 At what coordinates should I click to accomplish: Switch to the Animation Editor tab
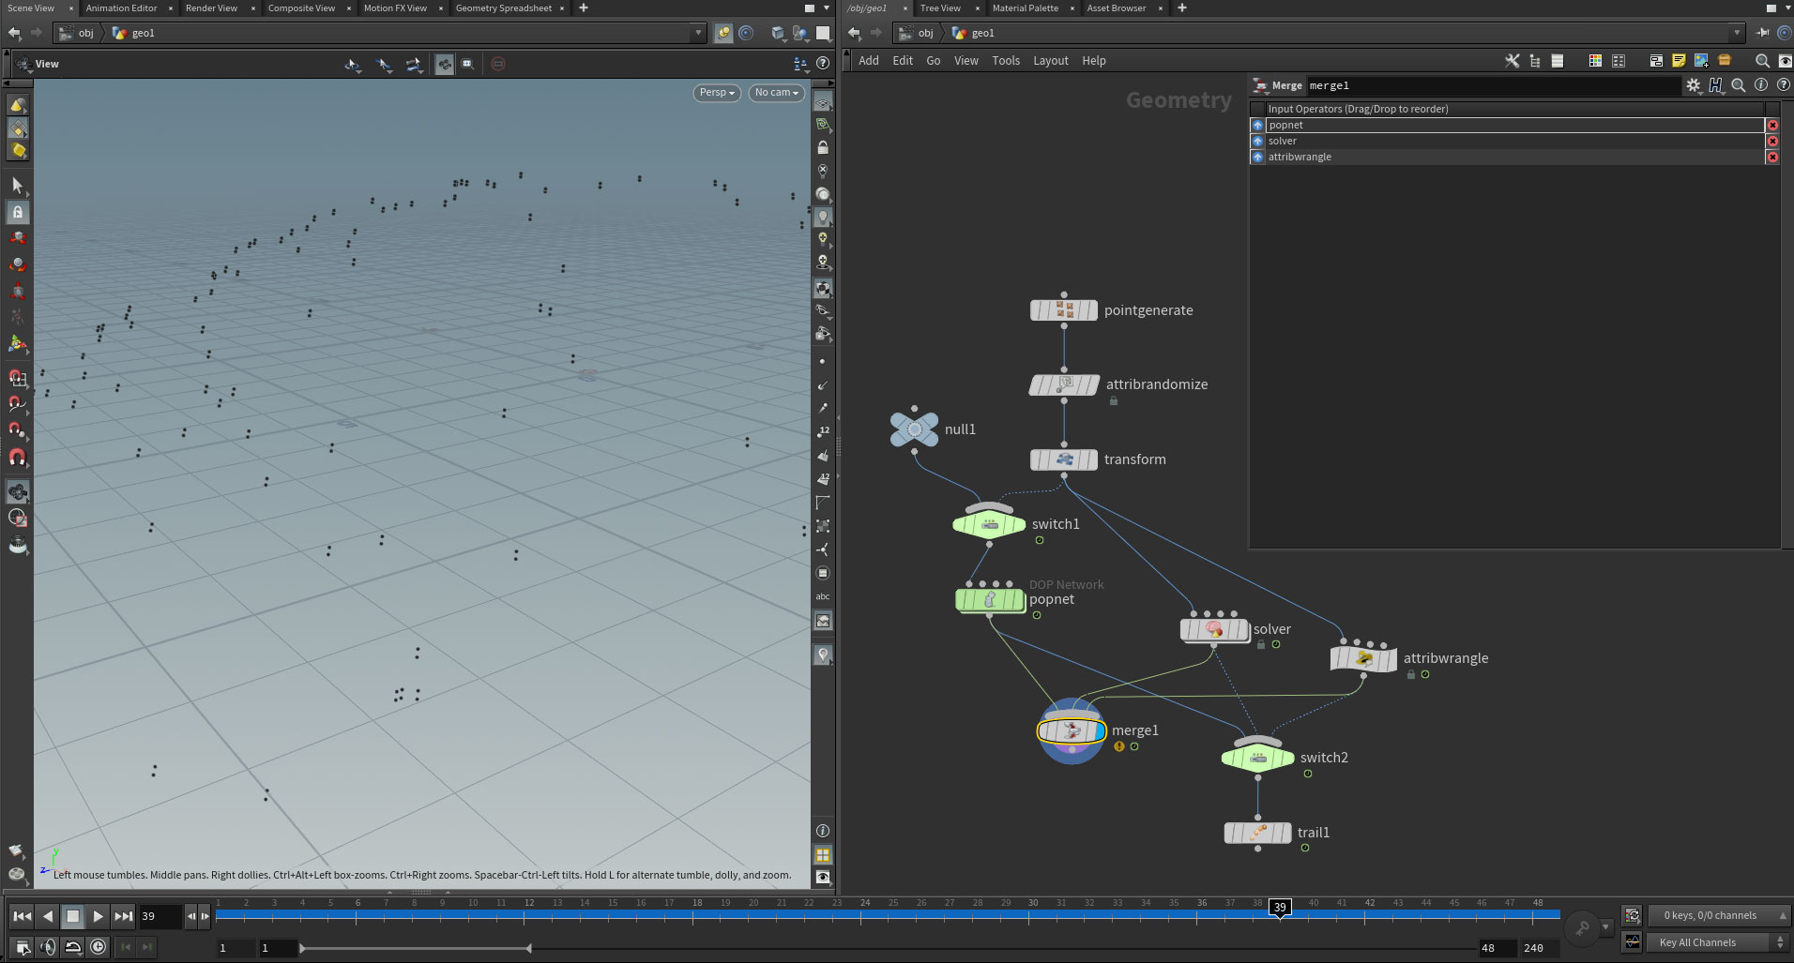point(121,8)
